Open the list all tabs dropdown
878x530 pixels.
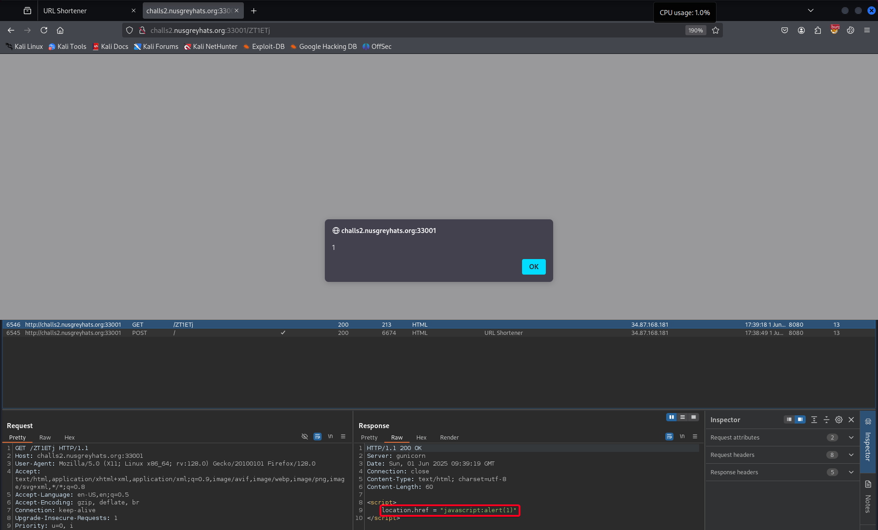coord(811,11)
